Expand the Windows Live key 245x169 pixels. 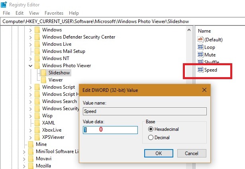(x=30, y=45)
